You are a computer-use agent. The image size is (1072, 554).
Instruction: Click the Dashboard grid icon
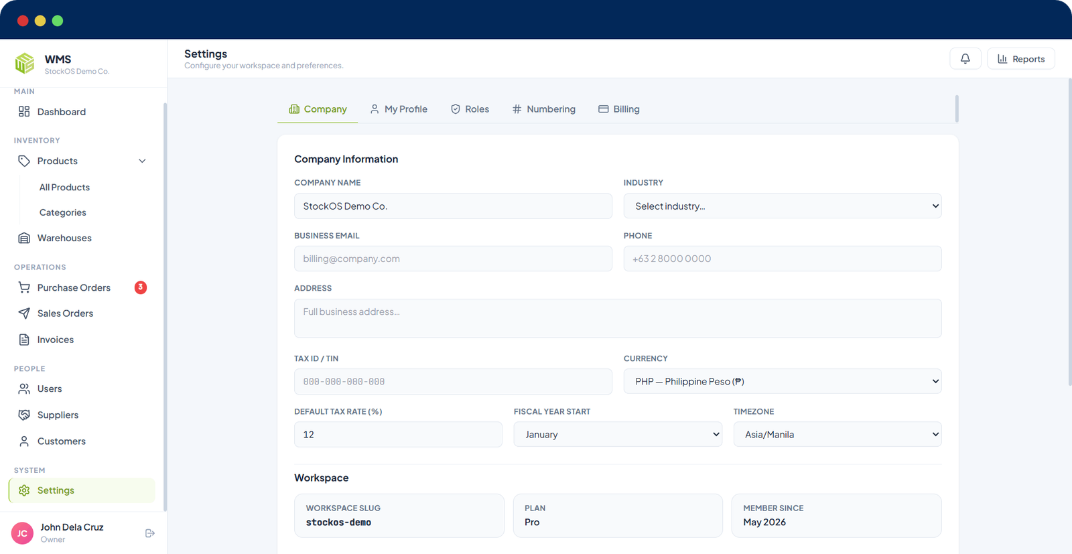(24, 112)
